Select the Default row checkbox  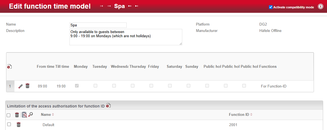pyautogui.click(x=9, y=124)
